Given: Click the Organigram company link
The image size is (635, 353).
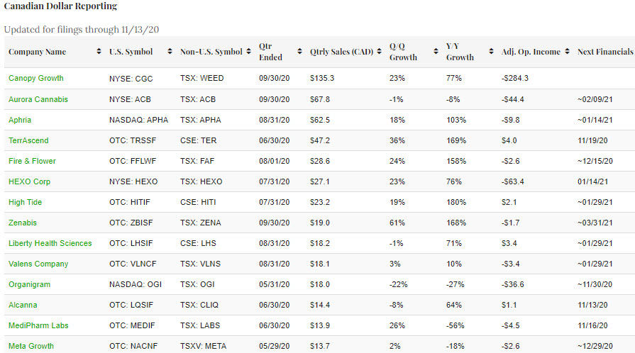Looking at the screenshot, I should click(29, 284).
